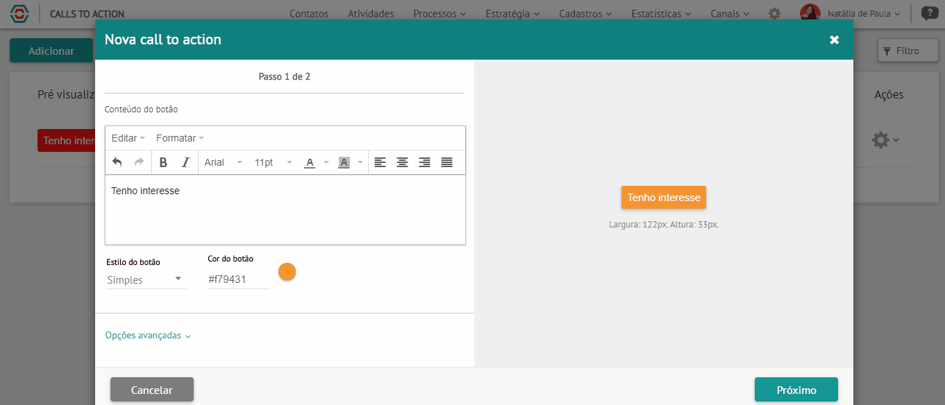Image resolution: width=945 pixels, height=405 pixels.
Task: Open the Arial font family dropdown
Action: tap(224, 162)
